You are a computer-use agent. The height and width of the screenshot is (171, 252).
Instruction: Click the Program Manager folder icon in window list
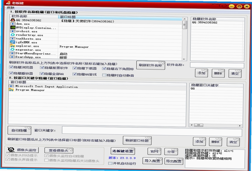[x=11, y=90]
